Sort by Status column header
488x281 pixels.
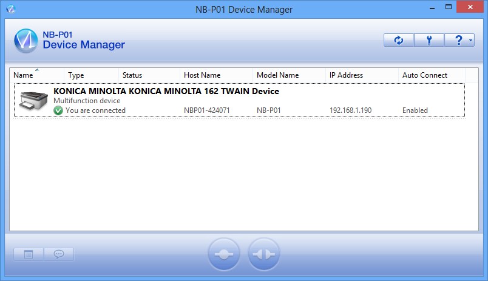pyautogui.click(x=149, y=75)
